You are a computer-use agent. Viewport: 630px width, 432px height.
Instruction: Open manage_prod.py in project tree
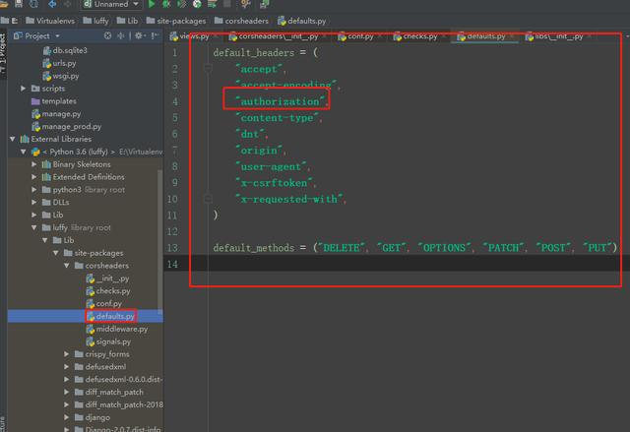pos(67,127)
